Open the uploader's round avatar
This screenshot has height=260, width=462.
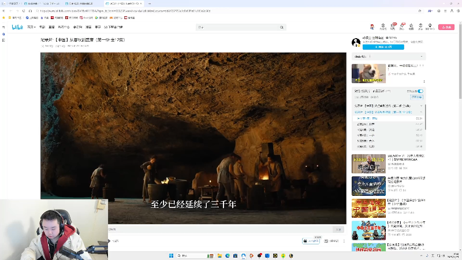click(x=356, y=42)
